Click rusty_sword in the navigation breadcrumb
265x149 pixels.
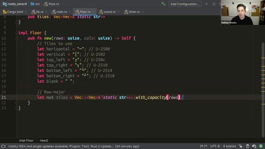click(17, 4)
